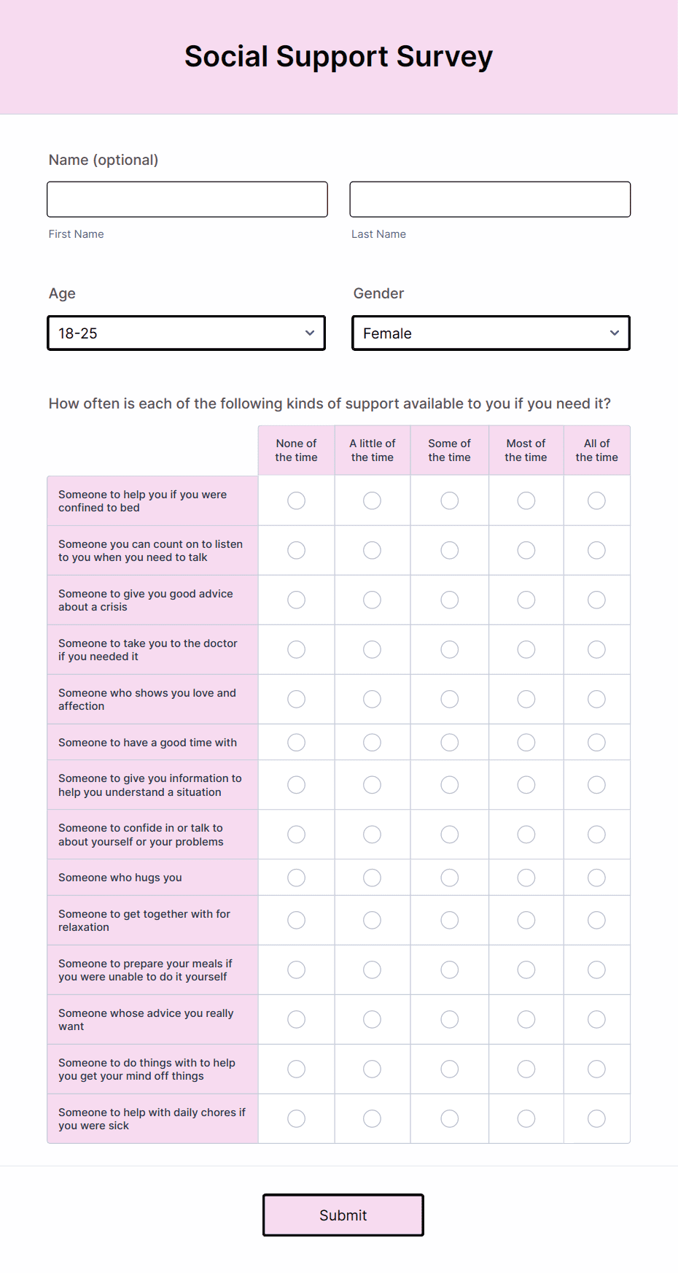Screen dimensions: 678x1273
Task: Pick 'Most of the time' for someone to confide in
Action: coord(526,834)
